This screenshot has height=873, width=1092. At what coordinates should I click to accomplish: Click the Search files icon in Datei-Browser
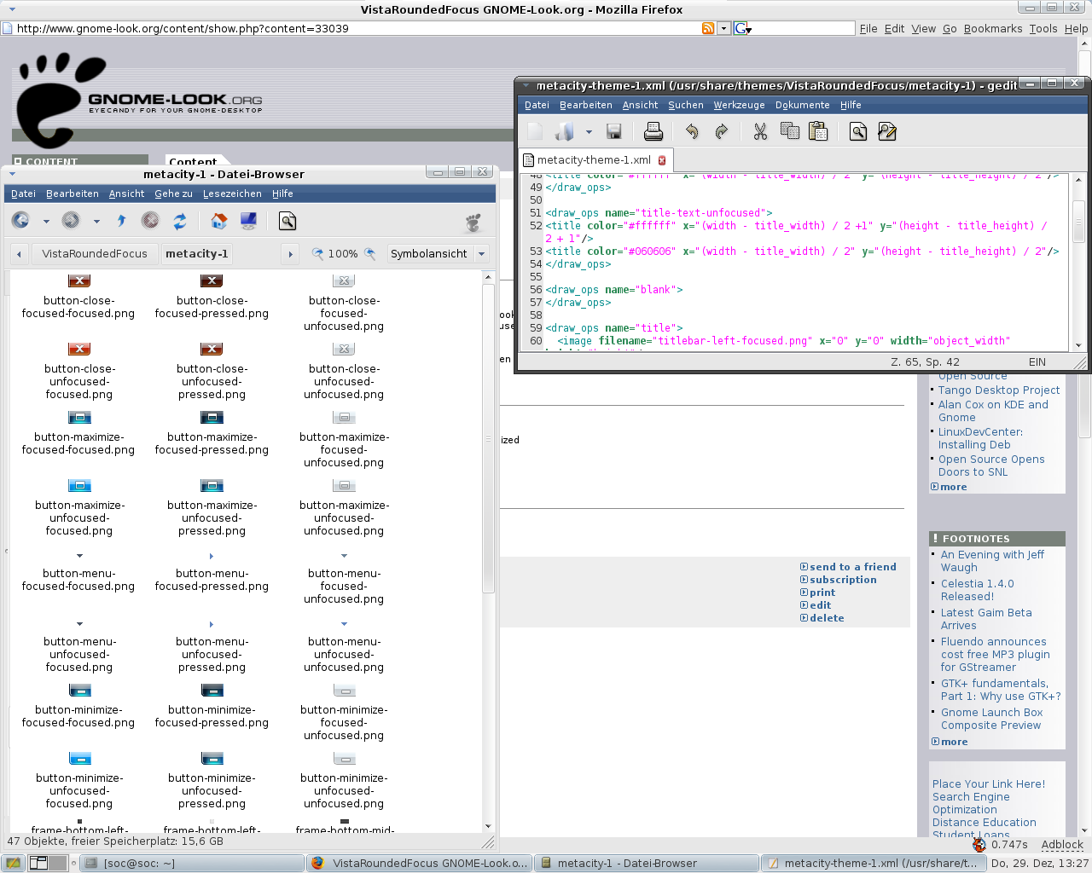[288, 222]
